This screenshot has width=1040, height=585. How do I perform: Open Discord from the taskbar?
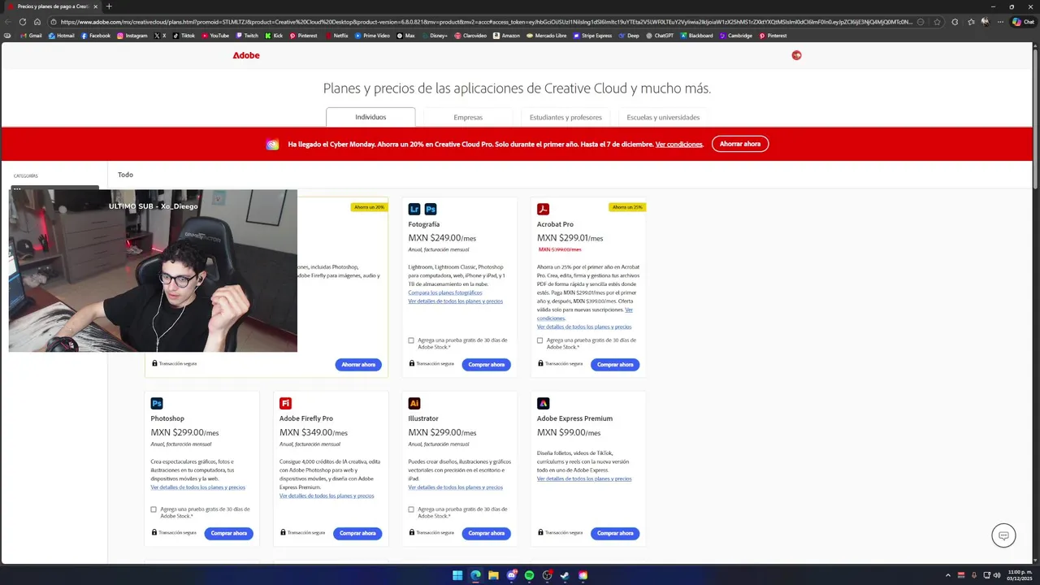pos(511,575)
